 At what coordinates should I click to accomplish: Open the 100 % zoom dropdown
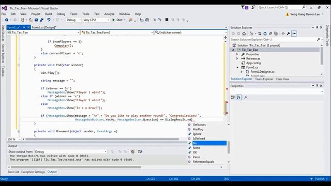pyautogui.click(x=14, y=139)
